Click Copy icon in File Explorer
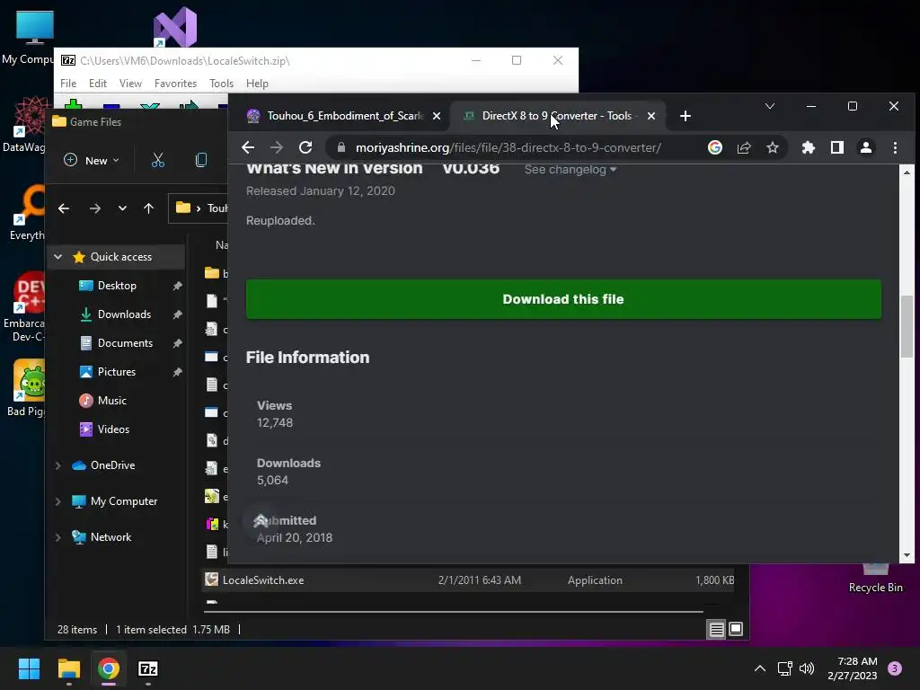The width and height of the screenshot is (920, 690). pyautogui.click(x=200, y=160)
